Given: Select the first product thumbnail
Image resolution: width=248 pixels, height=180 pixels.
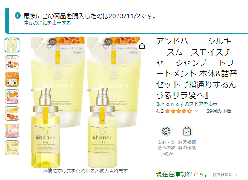Looking at the screenshot, I should pyautogui.click(x=12, y=45).
